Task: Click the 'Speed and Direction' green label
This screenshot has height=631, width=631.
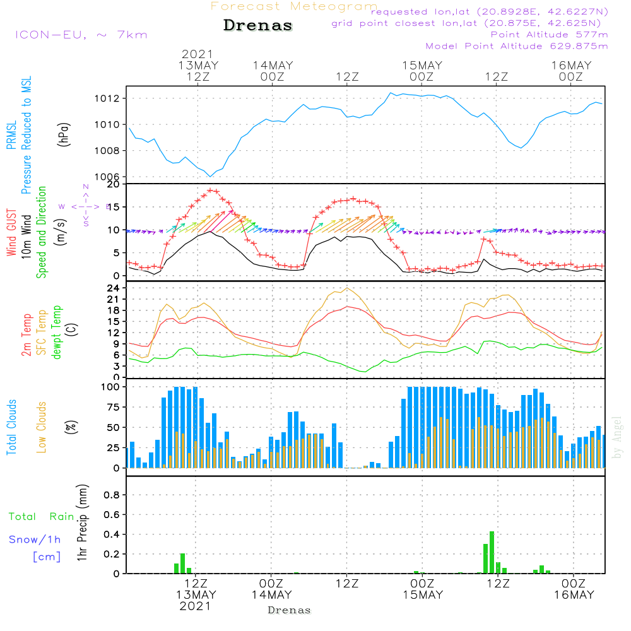Action: click(42, 232)
